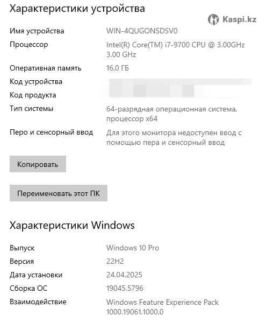Image resolution: width=267 pixels, height=322 pixels.
Task: Click the 16,0 ГБ RAM value
Action: pyautogui.click(x=118, y=68)
